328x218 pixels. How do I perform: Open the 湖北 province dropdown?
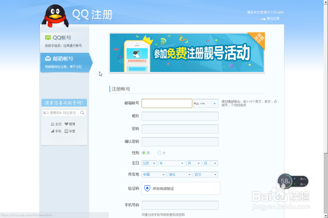pos(180,175)
